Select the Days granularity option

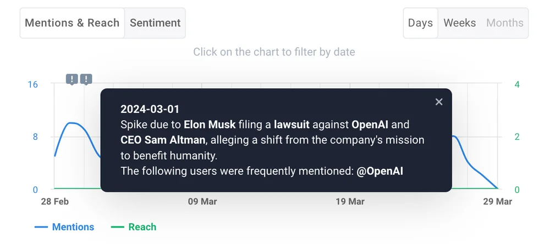[x=421, y=23]
